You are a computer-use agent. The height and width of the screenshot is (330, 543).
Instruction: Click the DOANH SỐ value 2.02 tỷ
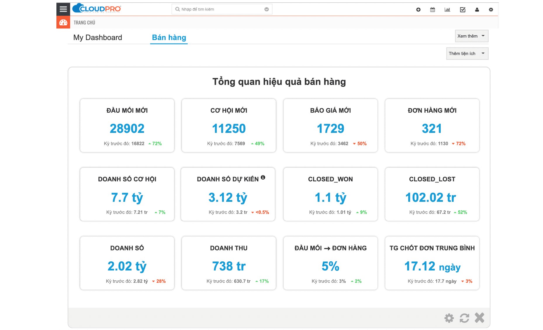pos(127,267)
